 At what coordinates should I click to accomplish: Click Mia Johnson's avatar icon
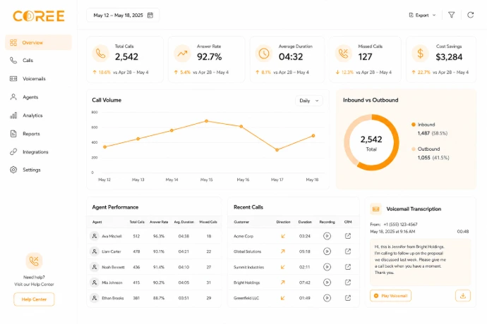pos(94,282)
